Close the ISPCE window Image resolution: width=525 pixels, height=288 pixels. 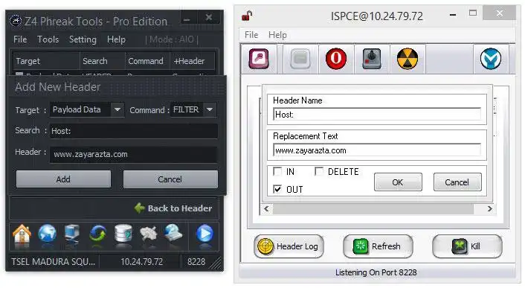pyautogui.click(x=500, y=13)
